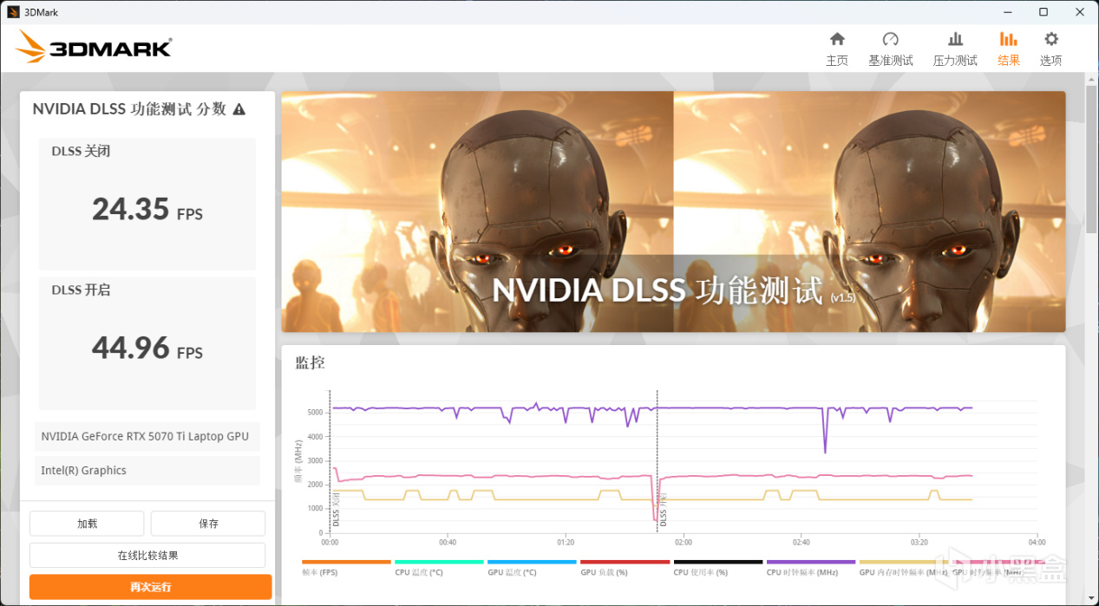
Task: Click the 保存 save button
Action: click(208, 524)
